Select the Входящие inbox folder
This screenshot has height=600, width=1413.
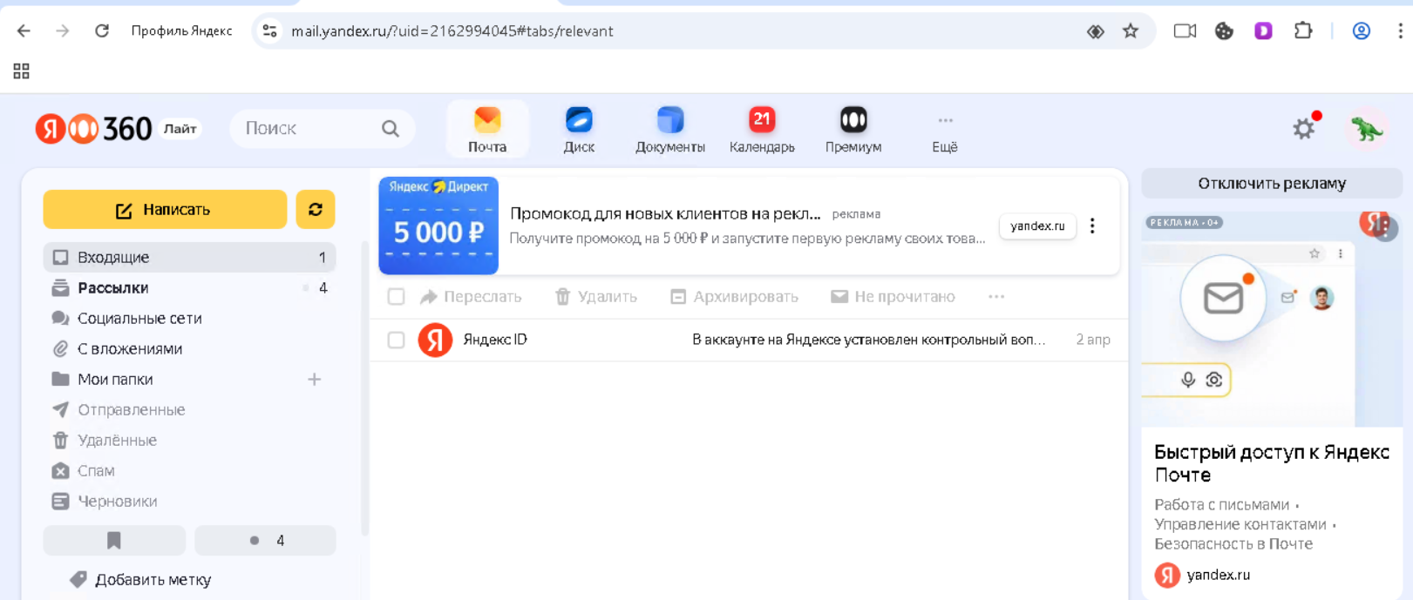click(x=113, y=258)
